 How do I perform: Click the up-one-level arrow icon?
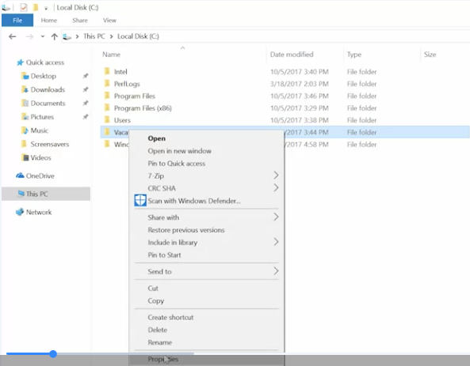click(x=54, y=36)
